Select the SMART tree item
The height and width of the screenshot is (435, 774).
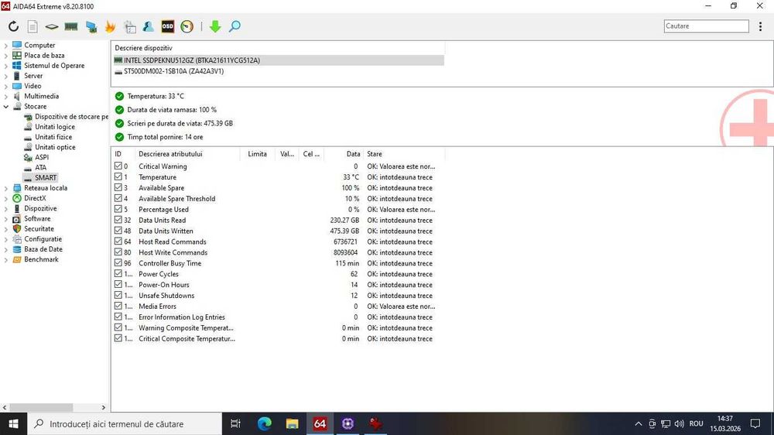point(46,178)
